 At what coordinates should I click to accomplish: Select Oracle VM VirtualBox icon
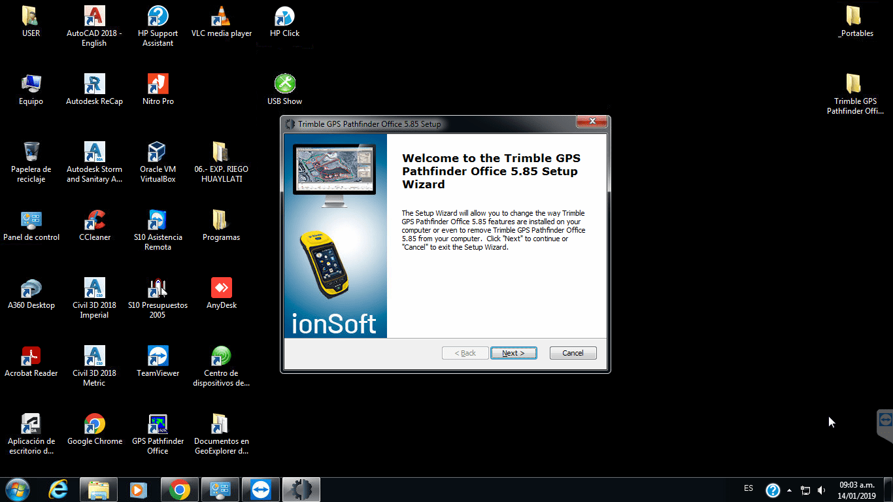coord(158,153)
